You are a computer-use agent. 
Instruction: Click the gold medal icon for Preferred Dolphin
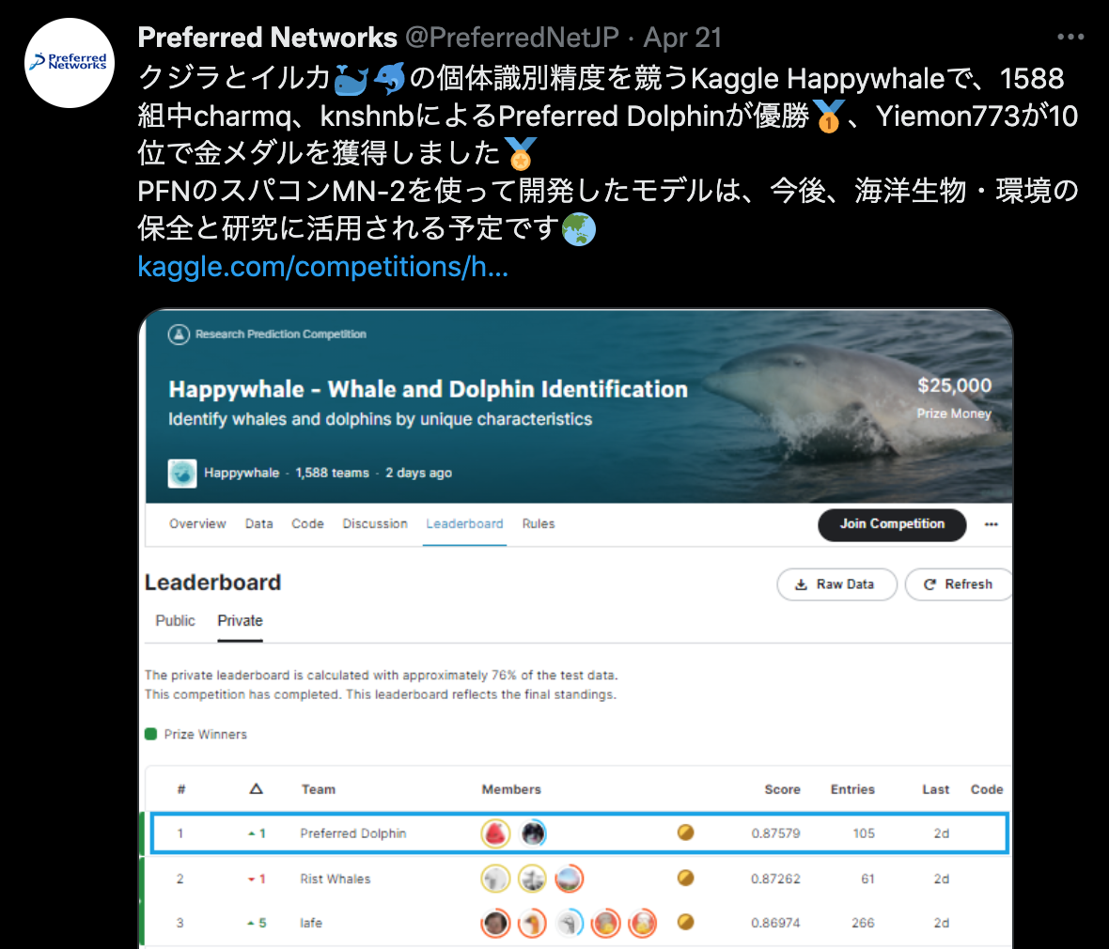coord(685,832)
